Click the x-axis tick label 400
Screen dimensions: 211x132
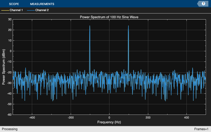coord(186,117)
